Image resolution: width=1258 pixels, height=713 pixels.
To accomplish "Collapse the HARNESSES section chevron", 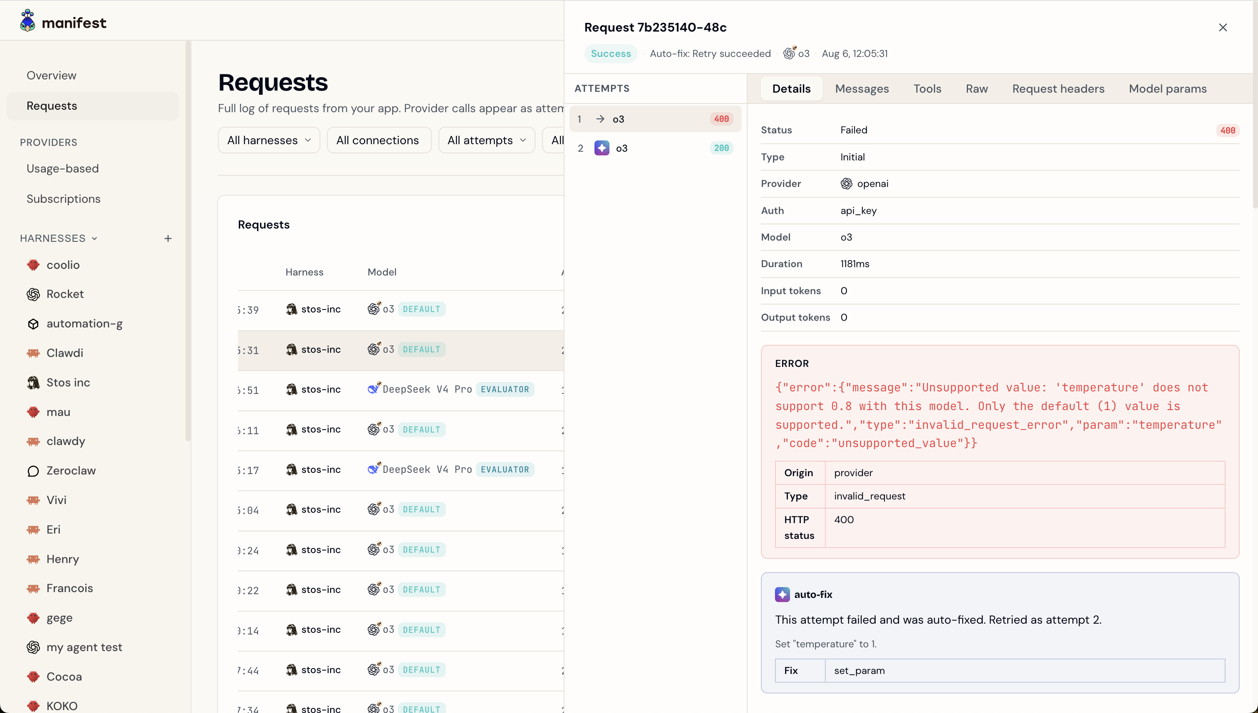I will 94,238.
